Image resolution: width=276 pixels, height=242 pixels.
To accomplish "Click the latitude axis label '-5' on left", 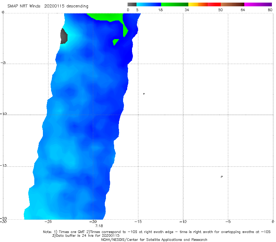I will tap(3, 63).
